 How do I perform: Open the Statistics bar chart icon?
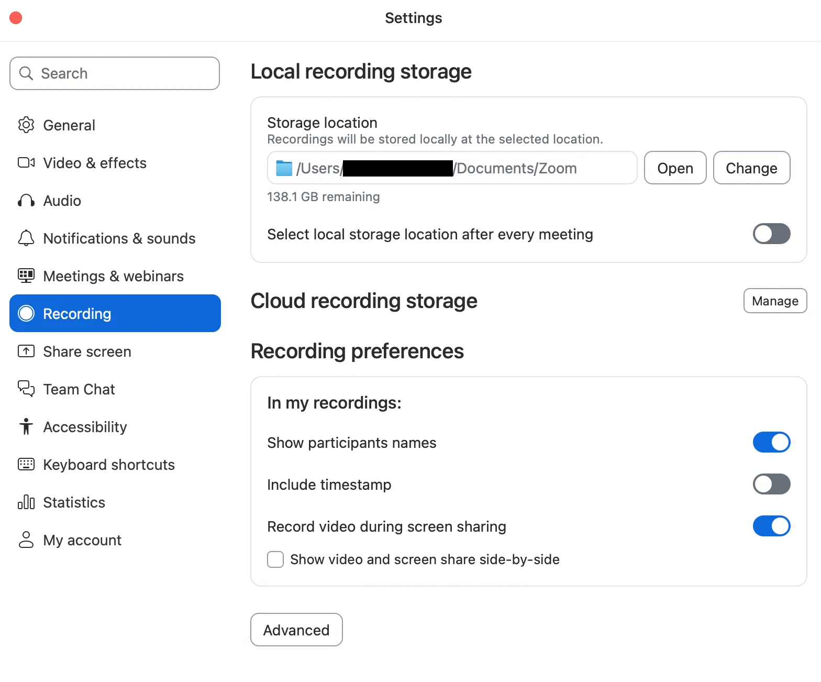[26, 502]
